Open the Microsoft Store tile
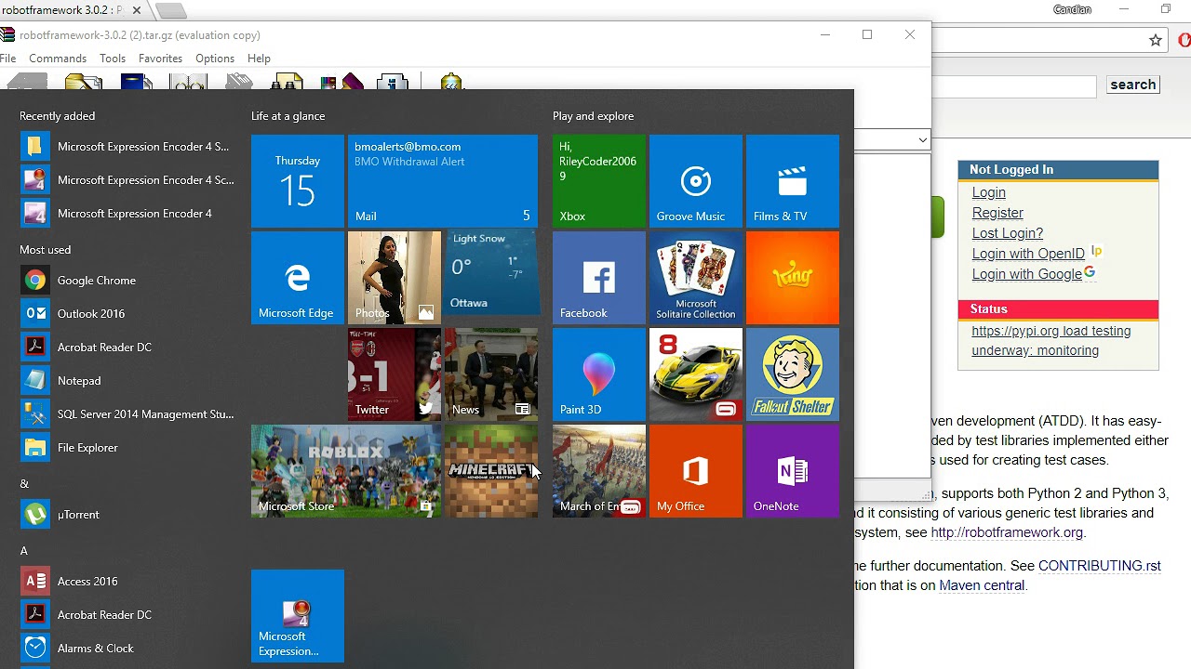 [346, 471]
